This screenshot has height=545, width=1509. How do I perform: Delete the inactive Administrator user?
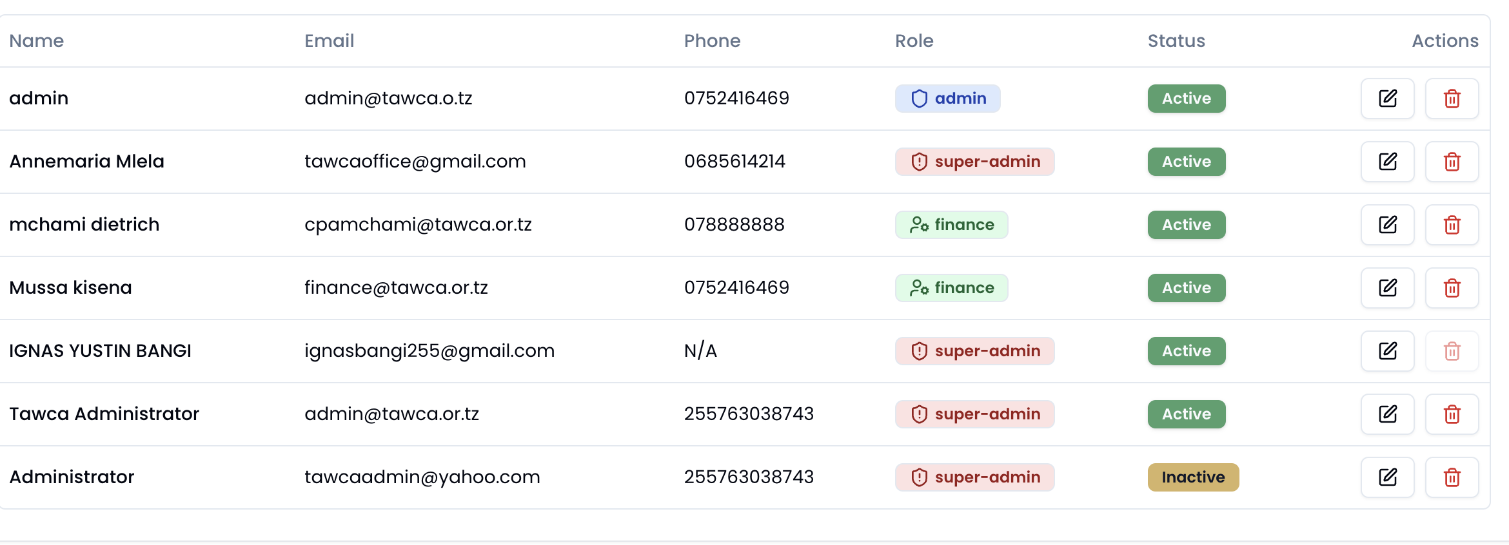pyautogui.click(x=1452, y=477)
